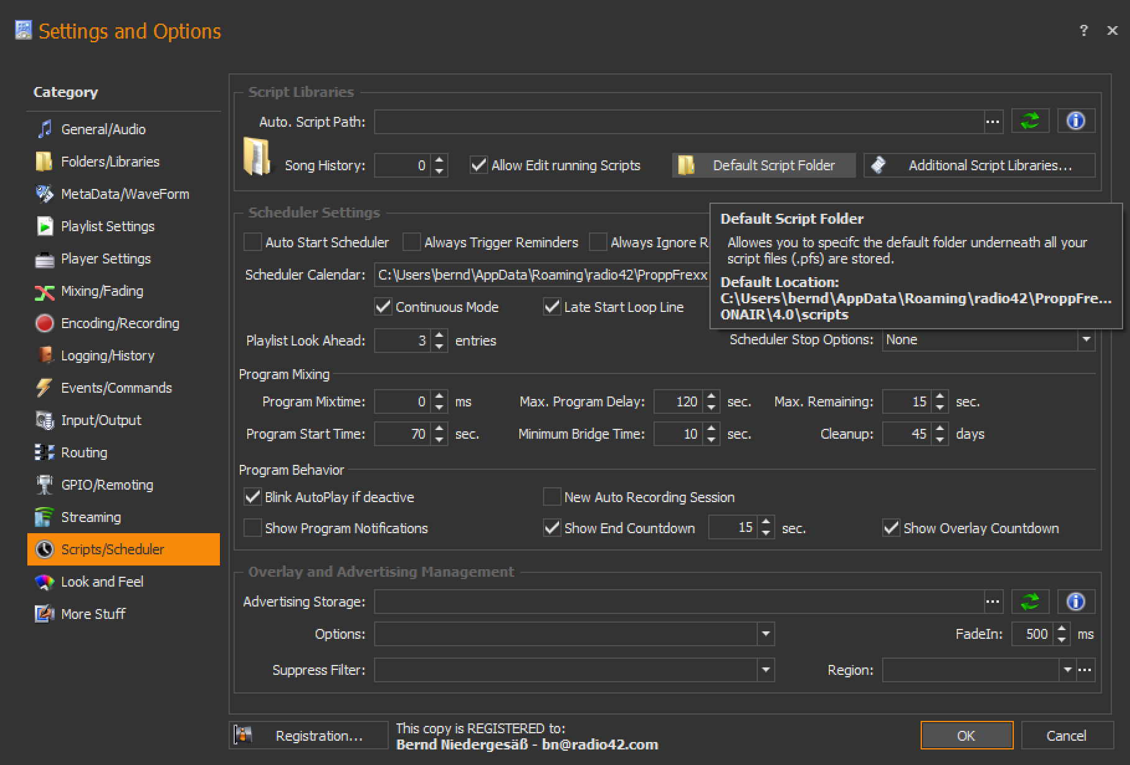Open the Region ellipsis browse button
The height and width of the screenshot is (765, 1130).
coord(1085,670)
